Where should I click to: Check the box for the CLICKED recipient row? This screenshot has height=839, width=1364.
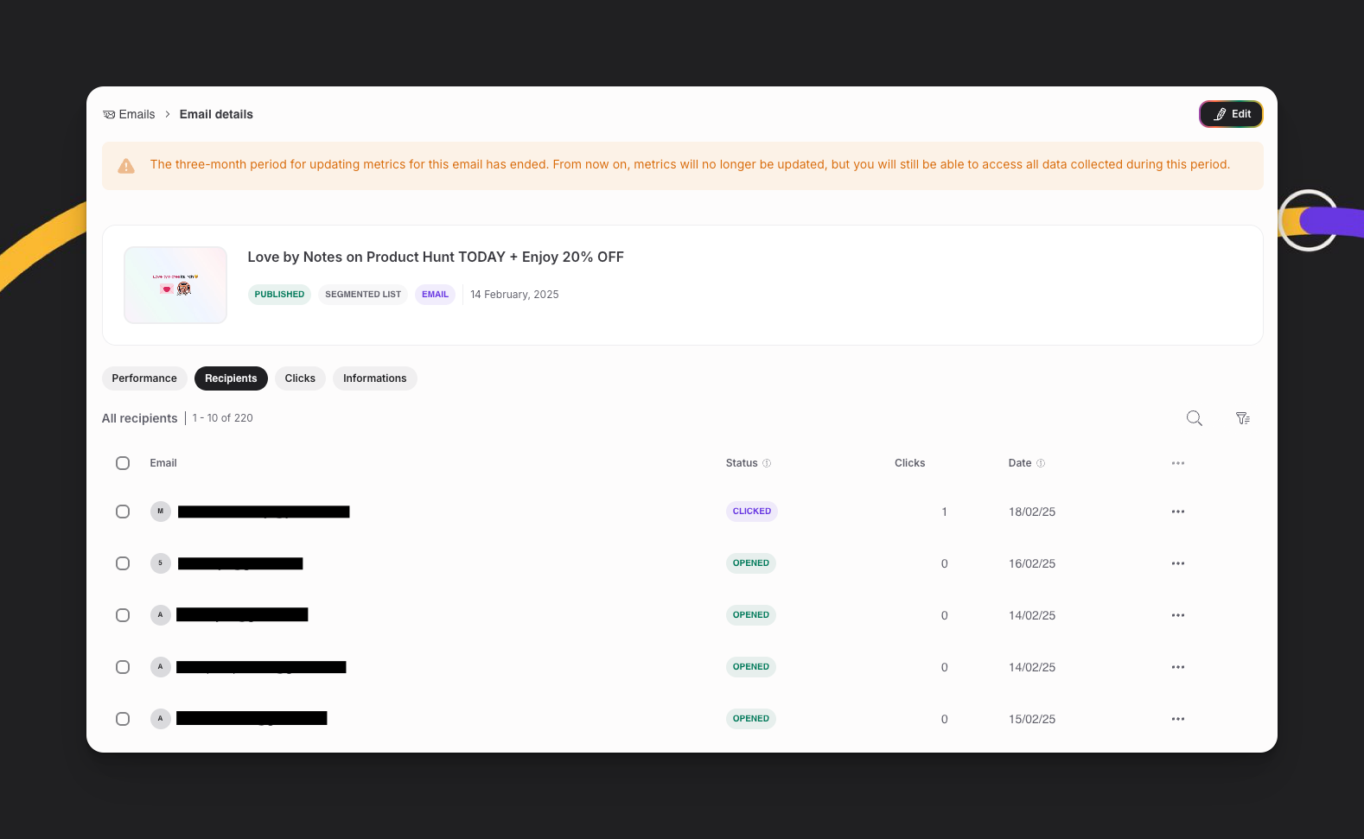click(x=123, y=512)
